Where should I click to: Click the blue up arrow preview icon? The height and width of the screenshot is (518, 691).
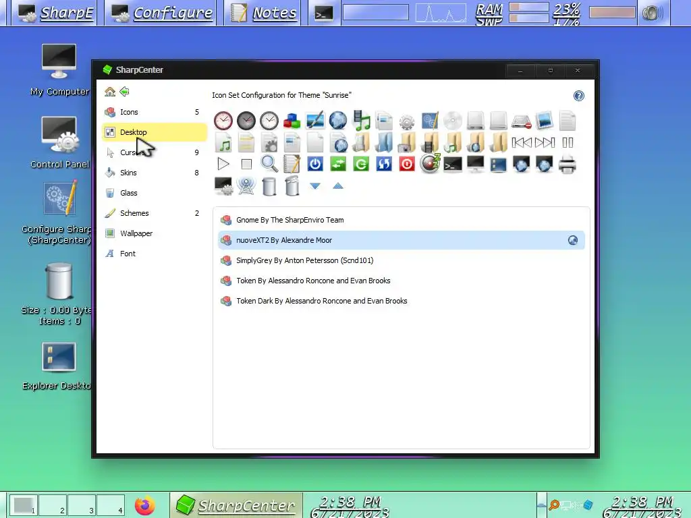[338, 186]
